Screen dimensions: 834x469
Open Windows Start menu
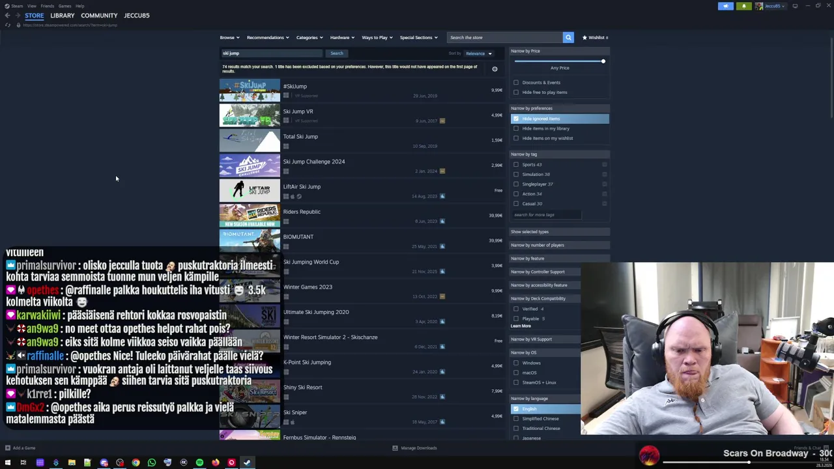click(x=8, y=462)
